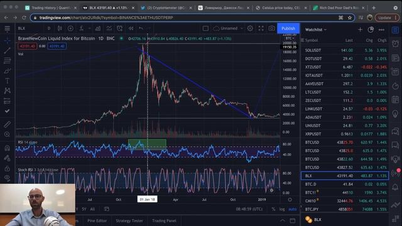This screenshot has height=226, width=402.
Task: Start bar replay mode
Action: click(x=131, y=28)
